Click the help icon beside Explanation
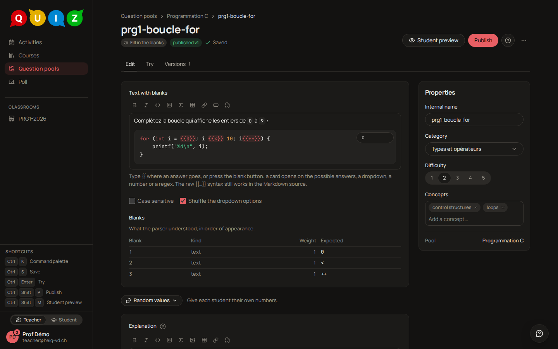Viewport: 558px width, 349px height. click(x=163, y=327)
